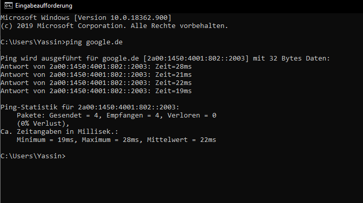Open the cmd system menu icon in title bar
The image size is (363, 203).
8,6
